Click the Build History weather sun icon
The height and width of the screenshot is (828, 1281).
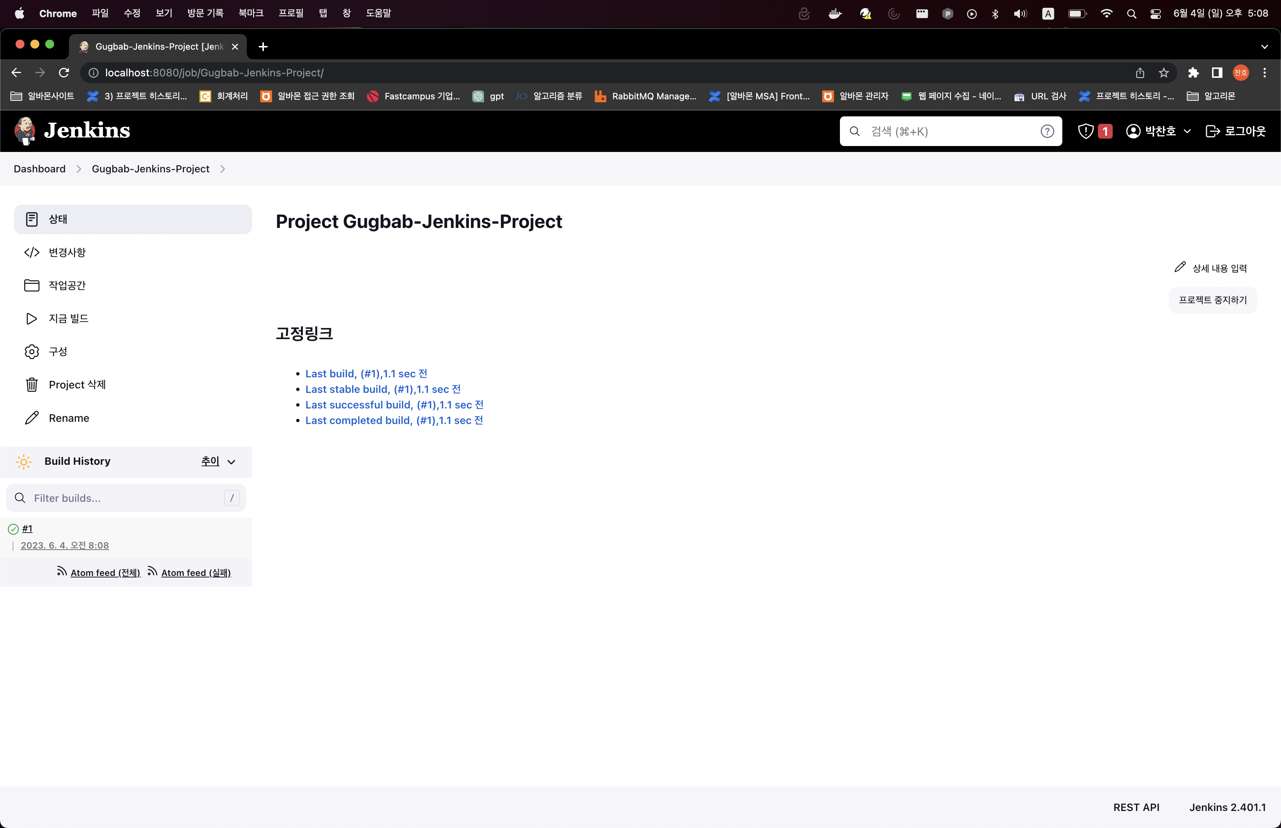24,461
